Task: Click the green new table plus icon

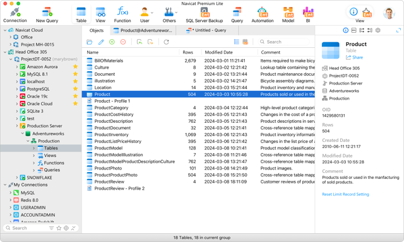Action: tap(112, 42)
